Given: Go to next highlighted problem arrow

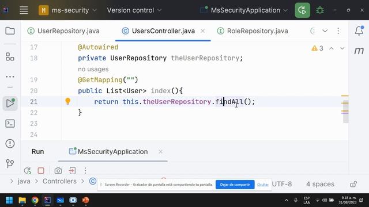Looking at the screenshot, I should 342,48.
